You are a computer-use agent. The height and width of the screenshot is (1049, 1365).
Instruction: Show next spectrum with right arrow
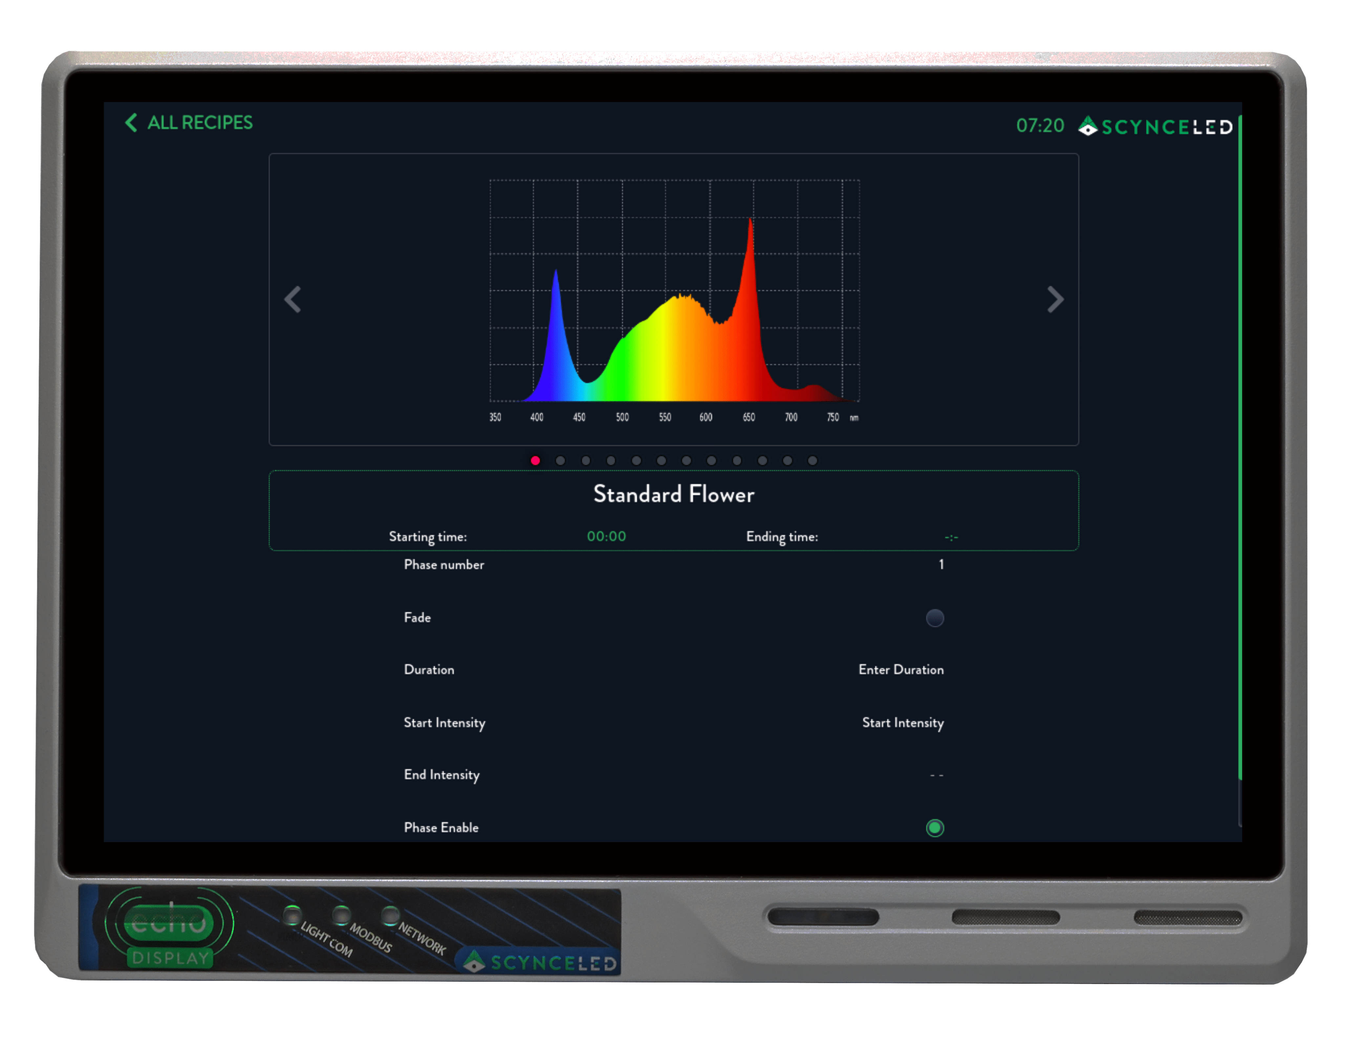[x=1055, y=300]
